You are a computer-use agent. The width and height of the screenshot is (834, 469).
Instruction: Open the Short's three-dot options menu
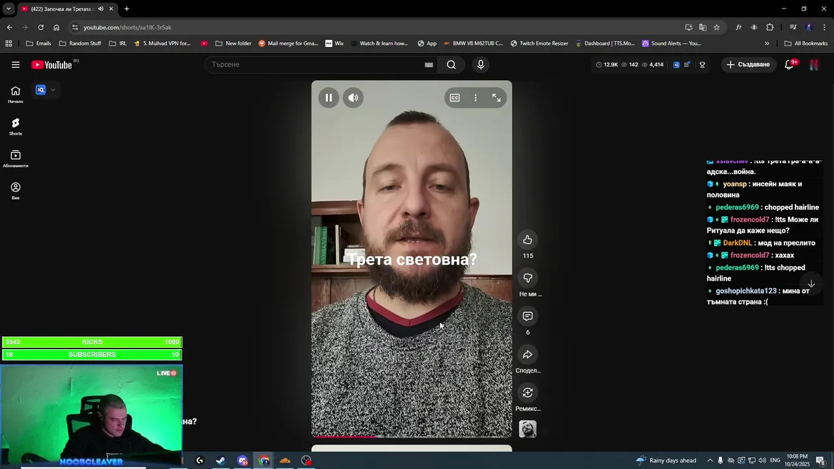click(476, 98)
